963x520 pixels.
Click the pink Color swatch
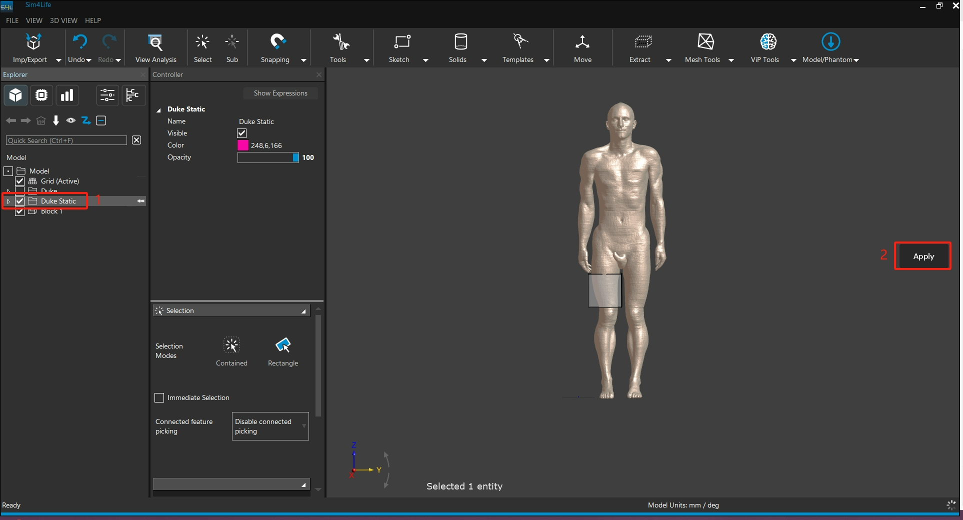pyautogui.click(x=243, y=145)
